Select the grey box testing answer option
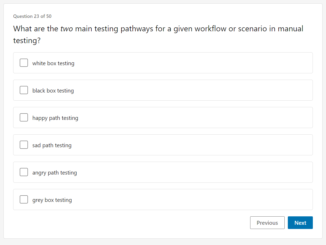Screen dimensions: 326x245 tap(52, 200)
